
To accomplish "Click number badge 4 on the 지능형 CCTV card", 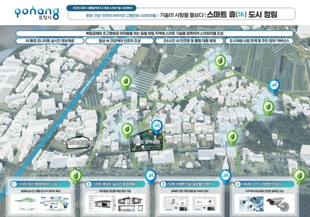I will pyautogui.click(x=238, y=184).
